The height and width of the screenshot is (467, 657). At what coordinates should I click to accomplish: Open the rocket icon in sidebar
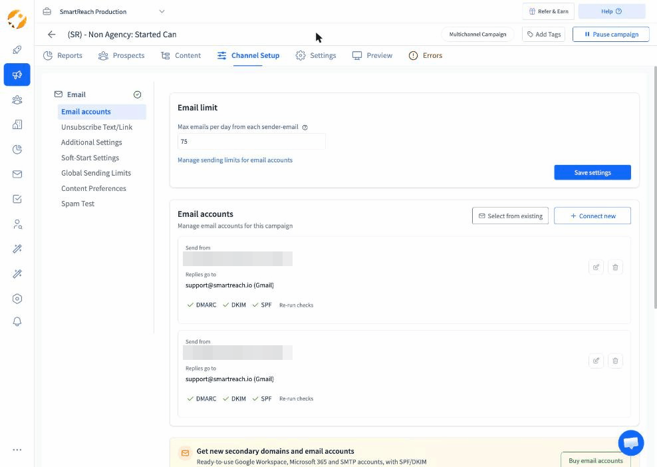click(x=17, y=50)
